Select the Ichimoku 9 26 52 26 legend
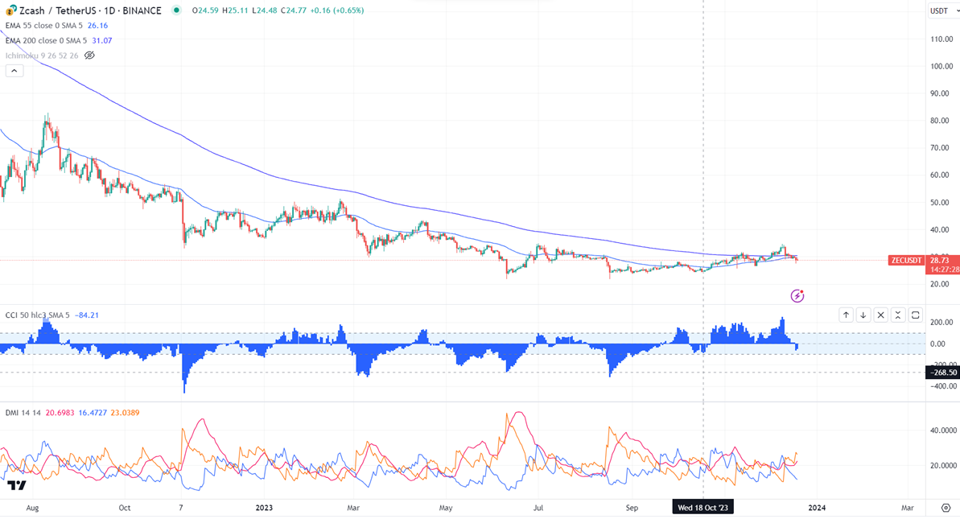Screen dimensions: 960x519 (42, 56)
